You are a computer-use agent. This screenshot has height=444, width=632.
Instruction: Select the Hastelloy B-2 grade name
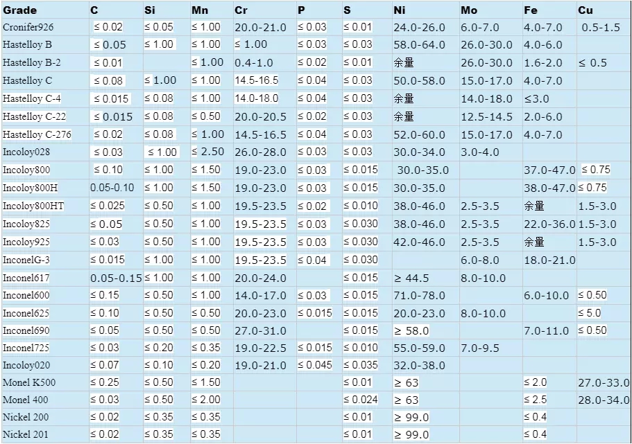tap(32, 63)
